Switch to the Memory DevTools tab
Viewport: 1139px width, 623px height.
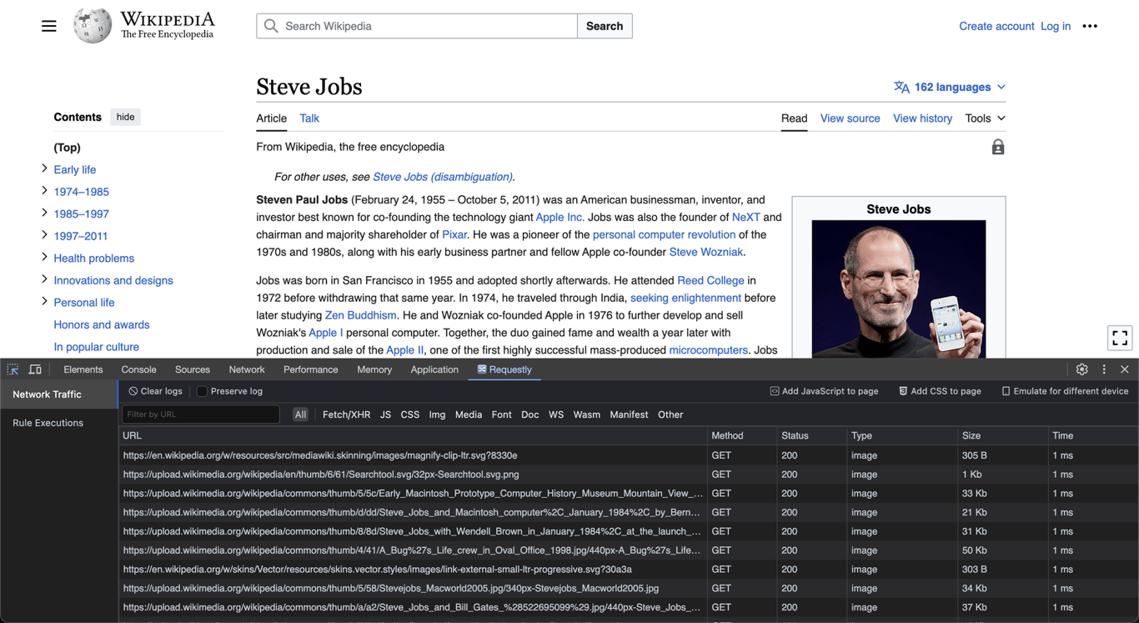(374, 369)
